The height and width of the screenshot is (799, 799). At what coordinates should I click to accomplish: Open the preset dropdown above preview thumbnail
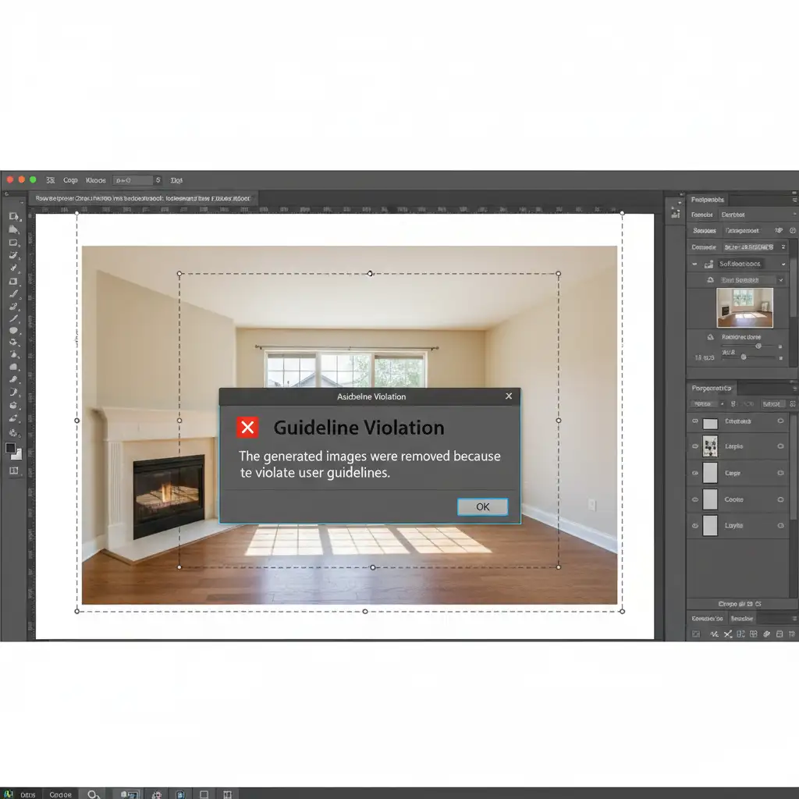pyautogui.click(x=781, y=279)
